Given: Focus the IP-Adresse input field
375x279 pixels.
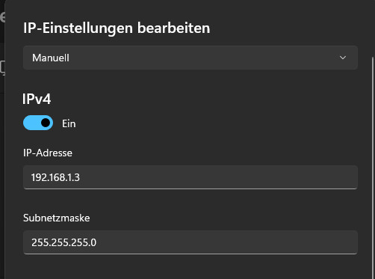Looking at the screenshot, I should [190, 177].
